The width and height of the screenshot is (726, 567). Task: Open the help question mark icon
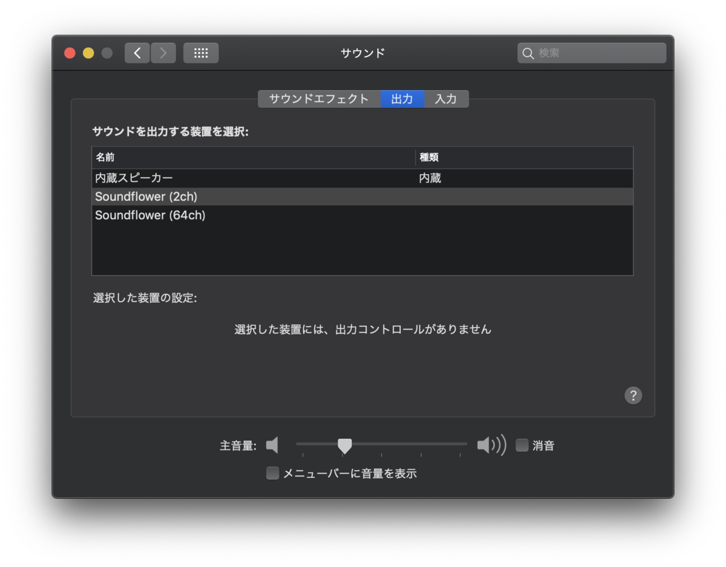coord(633,395)
